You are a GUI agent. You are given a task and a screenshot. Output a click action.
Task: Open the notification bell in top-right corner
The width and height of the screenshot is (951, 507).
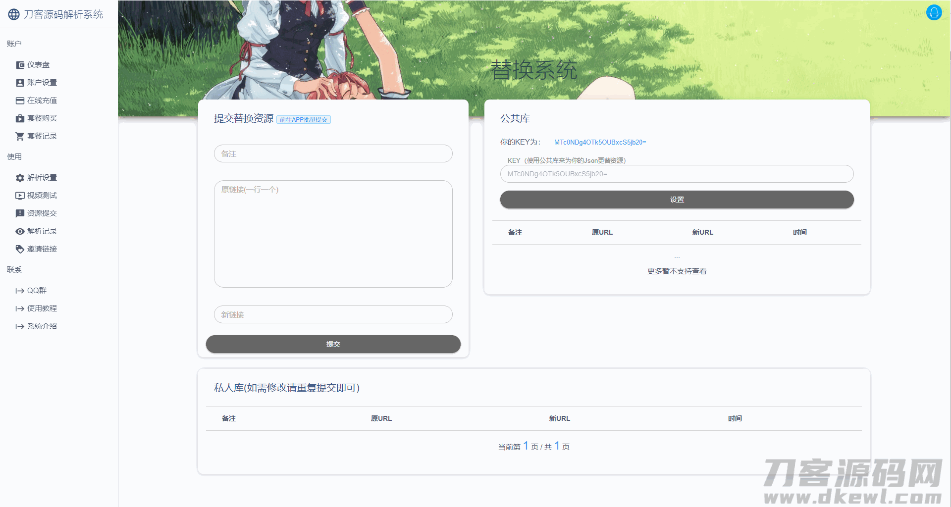tap(934, 13)
